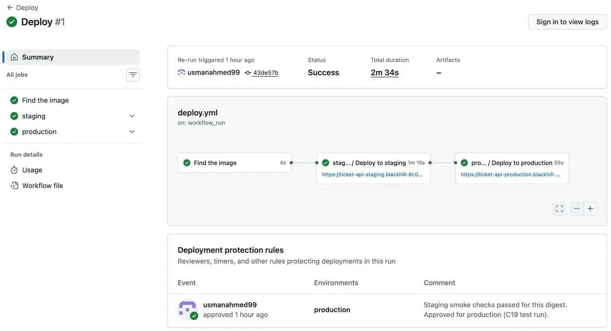Click the Staging smoke checks passed comment
611x331 pixels.
[x=495, y=310]
